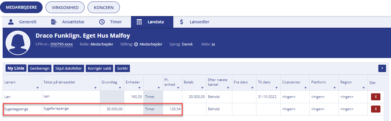
Task: Open the Beløb column filter arrow
Action: tap(202, 88)
